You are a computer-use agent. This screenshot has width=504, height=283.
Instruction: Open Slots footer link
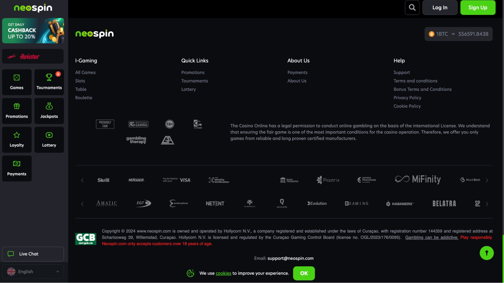tap(80, 81)
